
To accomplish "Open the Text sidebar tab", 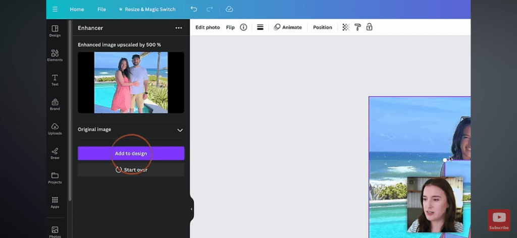I will [55, 80].
